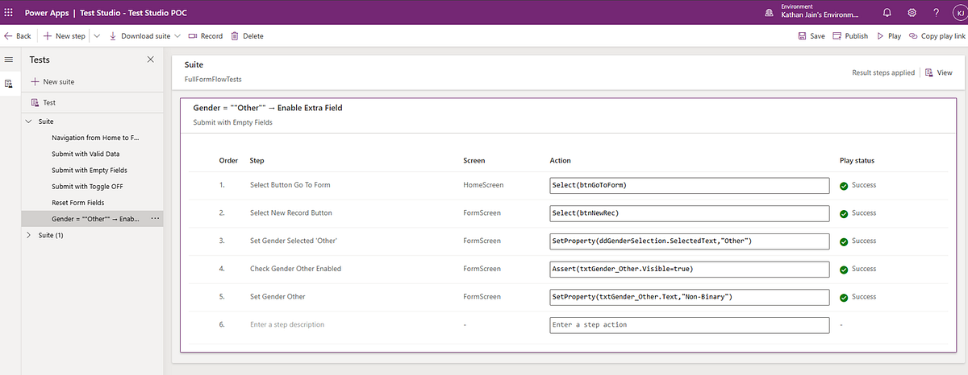This screenshot has height=375, width=968.
Task: Open the settings gear icon
Action: 912,12
